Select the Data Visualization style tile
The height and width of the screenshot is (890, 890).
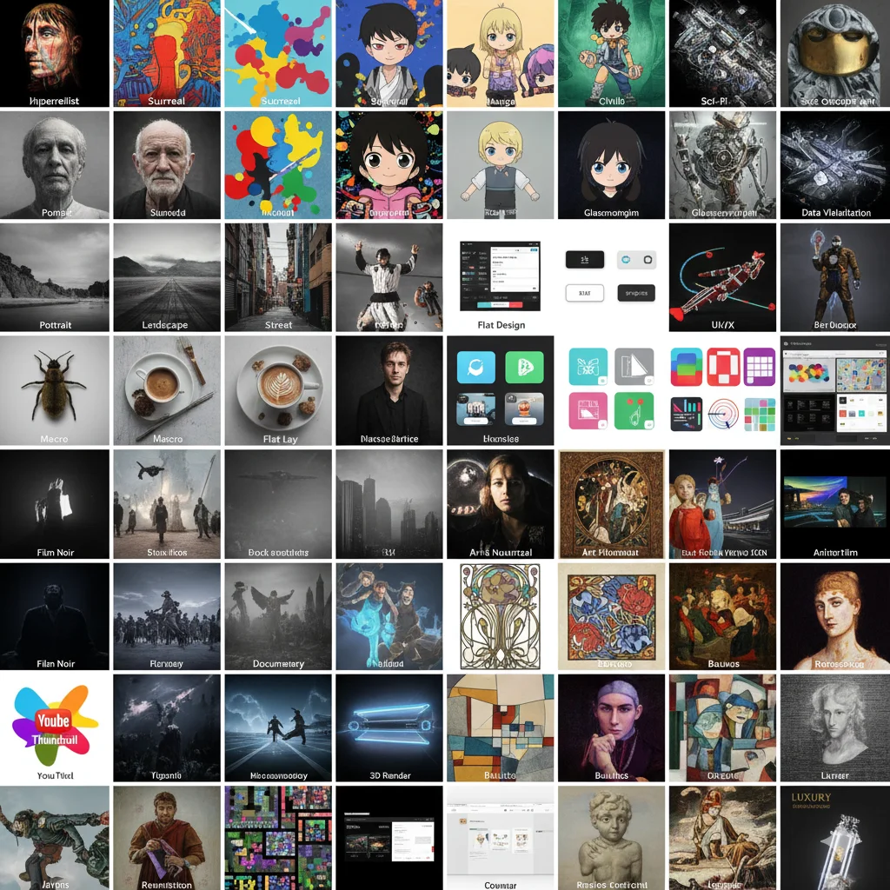coord(834,165)
